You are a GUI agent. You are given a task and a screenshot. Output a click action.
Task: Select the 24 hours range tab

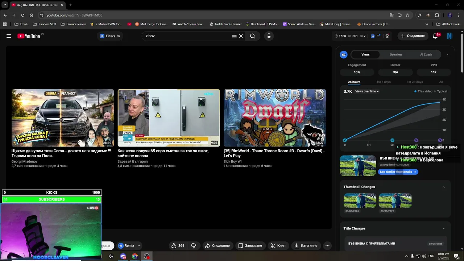click(x=354, y=82)
